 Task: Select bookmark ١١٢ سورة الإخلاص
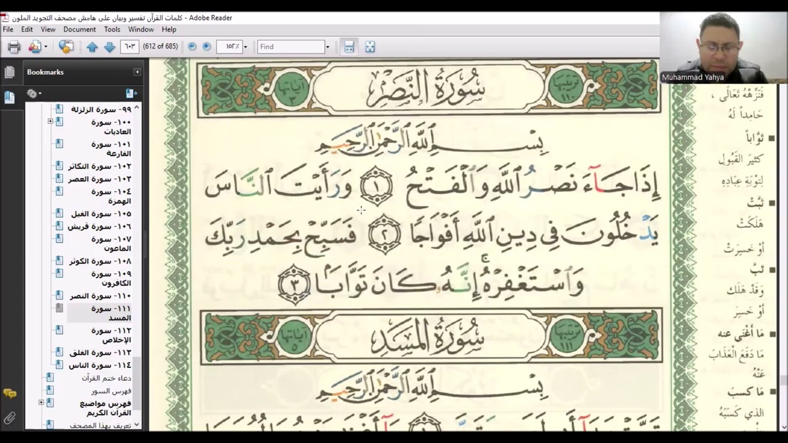pos(111,335)
